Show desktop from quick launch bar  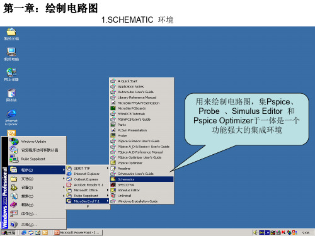pos(38,232)
